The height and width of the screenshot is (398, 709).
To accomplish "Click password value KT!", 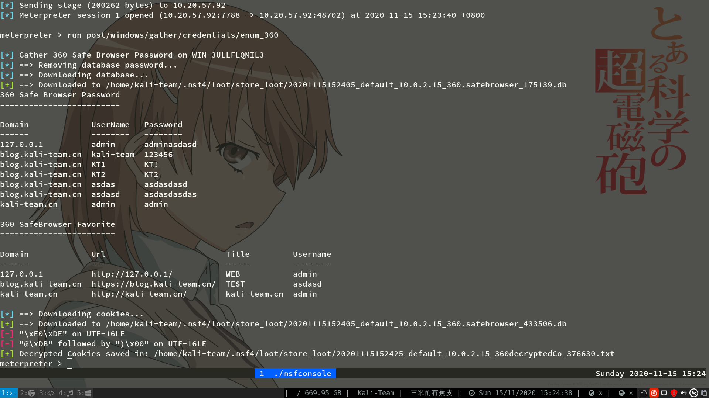I will (151, 165).
